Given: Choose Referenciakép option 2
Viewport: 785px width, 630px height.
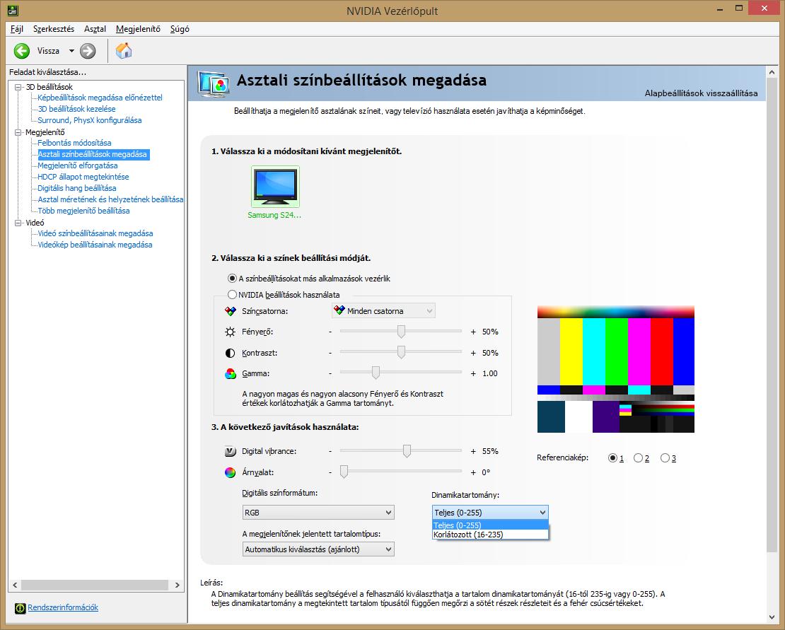Looking at the screenshot, I should pos(639,458).
